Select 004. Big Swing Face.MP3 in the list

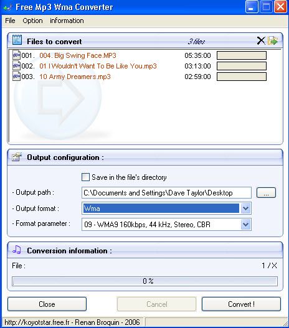point(78,55)
